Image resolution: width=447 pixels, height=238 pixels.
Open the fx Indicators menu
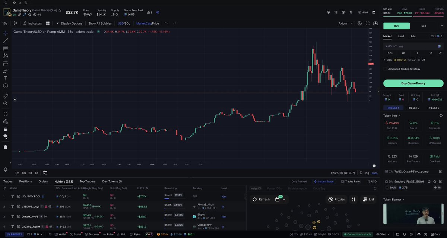pyautogui.click(x=32, y=23)
